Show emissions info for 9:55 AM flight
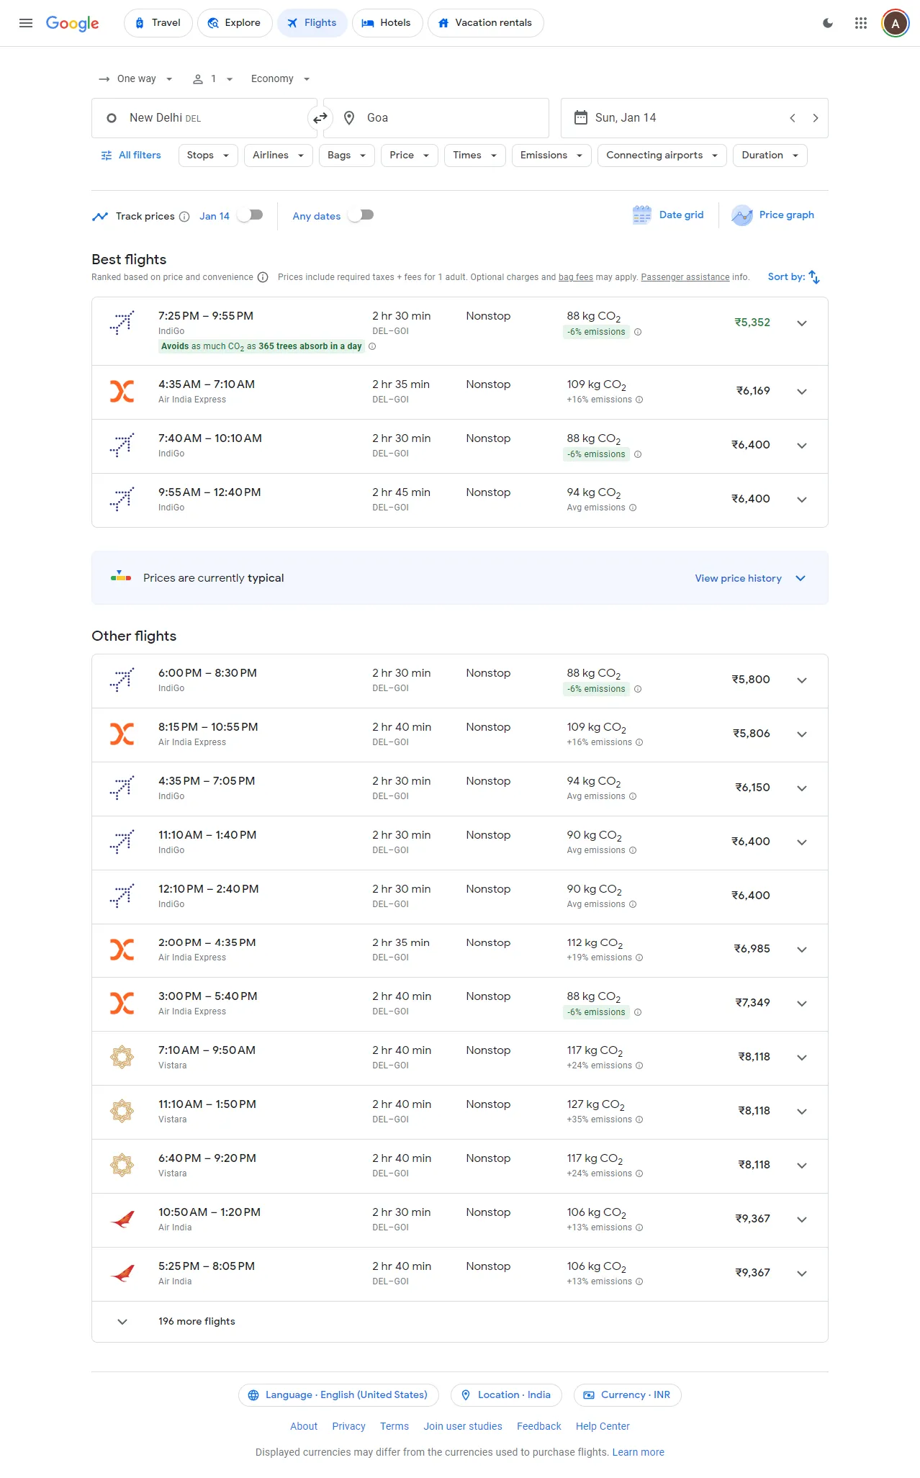Screen dimensions: 920x1478 click(633, 508)
